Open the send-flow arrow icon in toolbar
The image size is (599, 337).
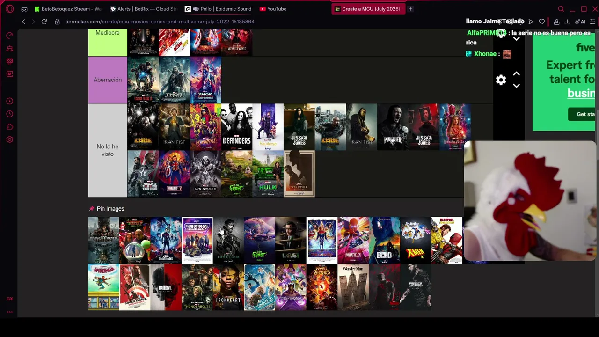[x=531, y=22]
